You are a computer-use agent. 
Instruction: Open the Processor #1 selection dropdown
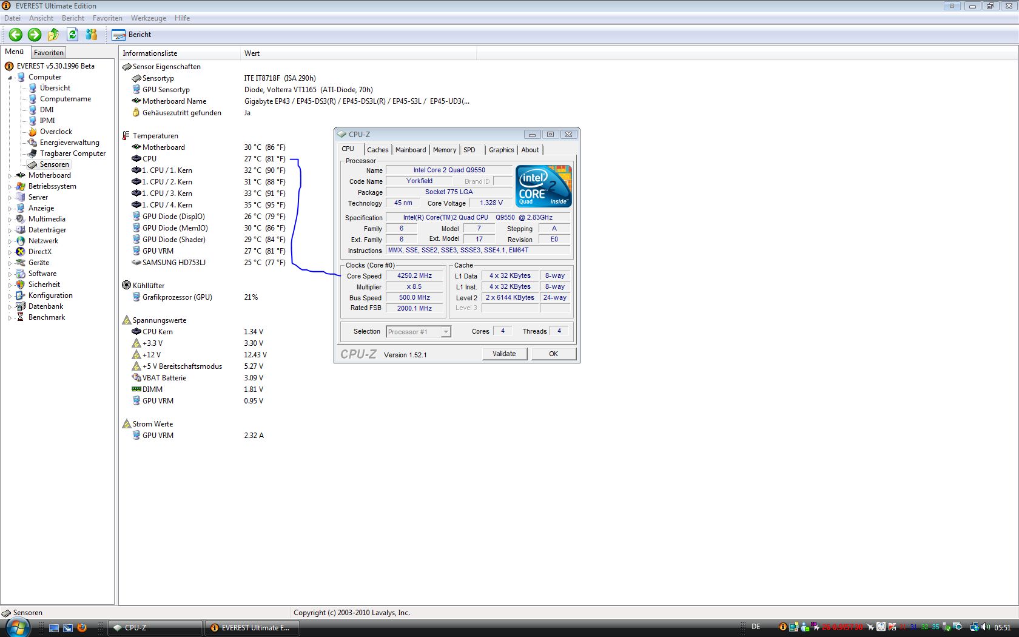pyautogui.click(x=419, y=332)
